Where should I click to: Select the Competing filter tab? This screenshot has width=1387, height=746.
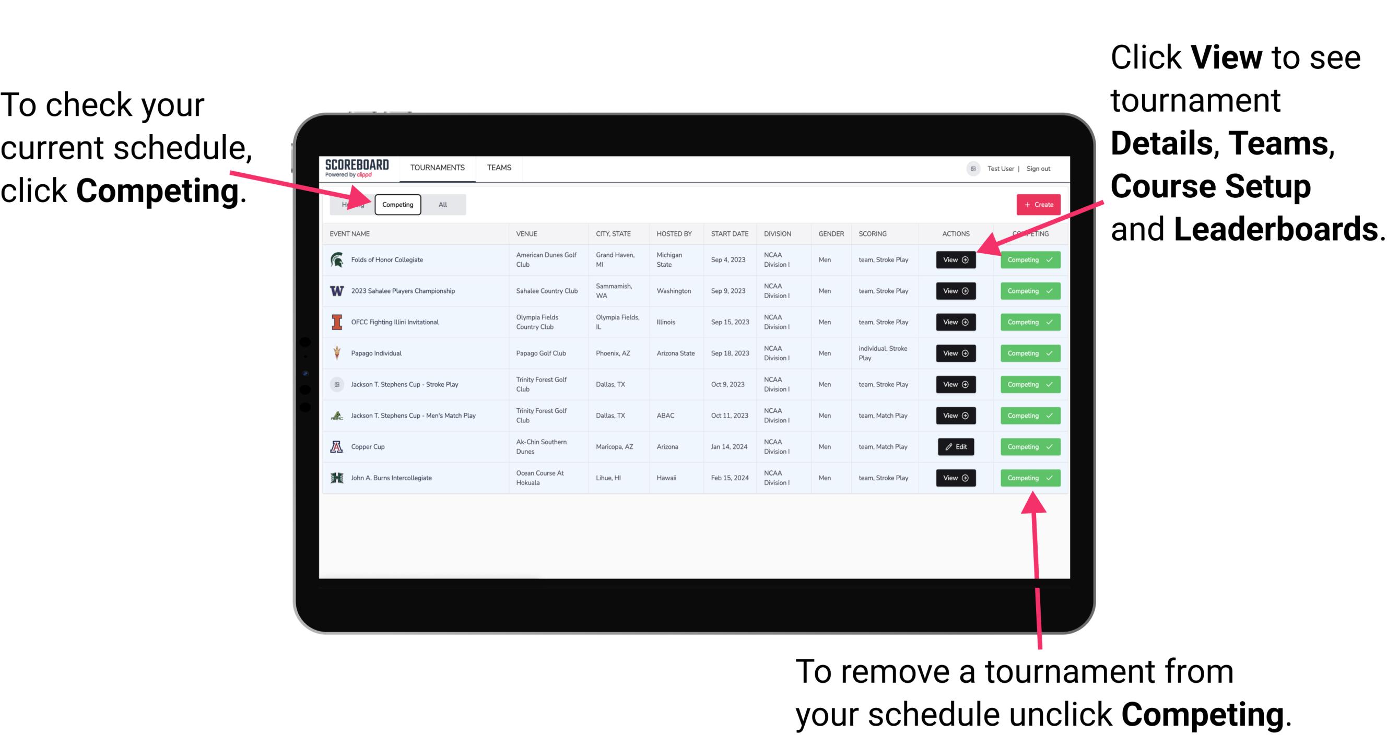coord(397,204)
